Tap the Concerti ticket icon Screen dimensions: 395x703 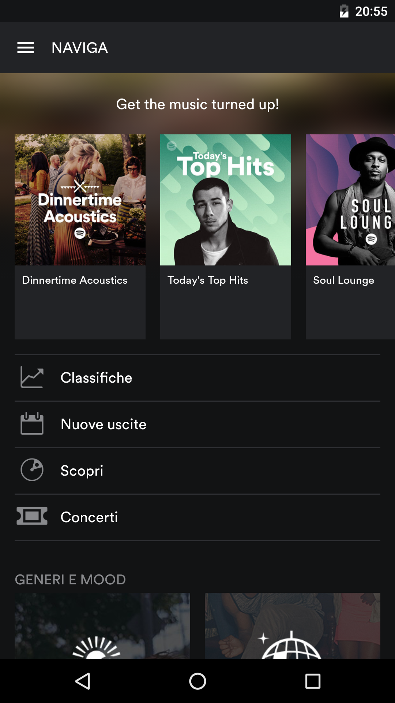pyautogui.click(x=32, y=516)
